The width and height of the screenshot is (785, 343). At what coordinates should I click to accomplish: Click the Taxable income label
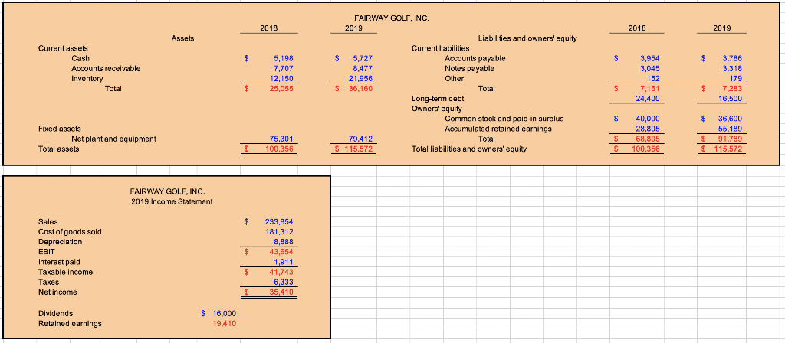tap(66, 272)
